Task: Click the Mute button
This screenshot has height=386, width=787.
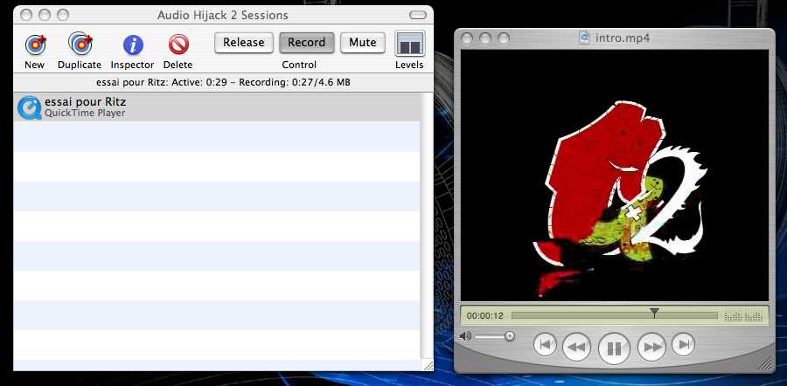Action: [362, 43]
